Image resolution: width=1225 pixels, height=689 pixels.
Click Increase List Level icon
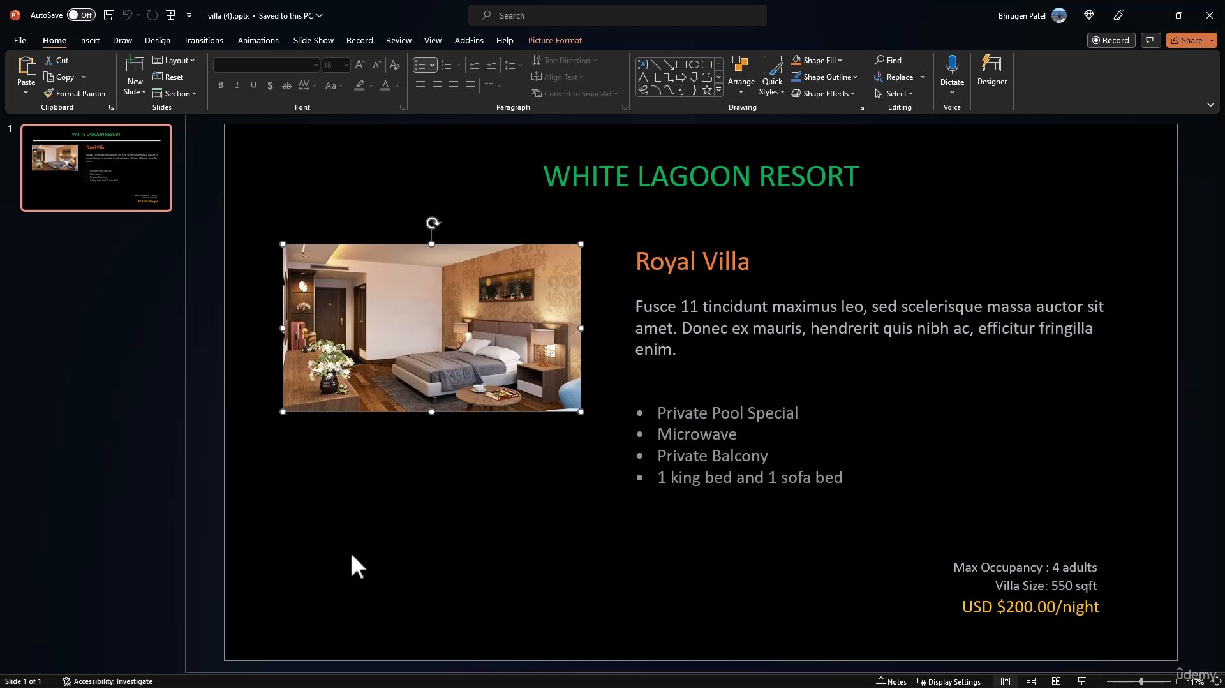click(x=491, y=65)
